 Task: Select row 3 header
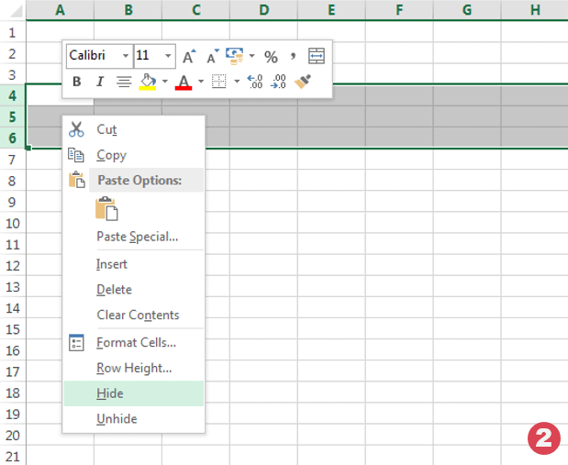(13, 74)
